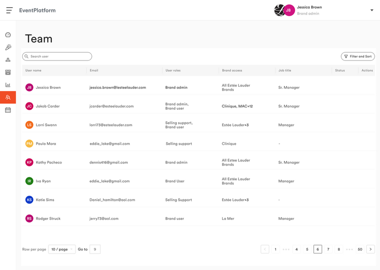Open the dashboard gauge icon in sidebar
380x270 pixels.
pyautogui.click(x=8, y=35)
